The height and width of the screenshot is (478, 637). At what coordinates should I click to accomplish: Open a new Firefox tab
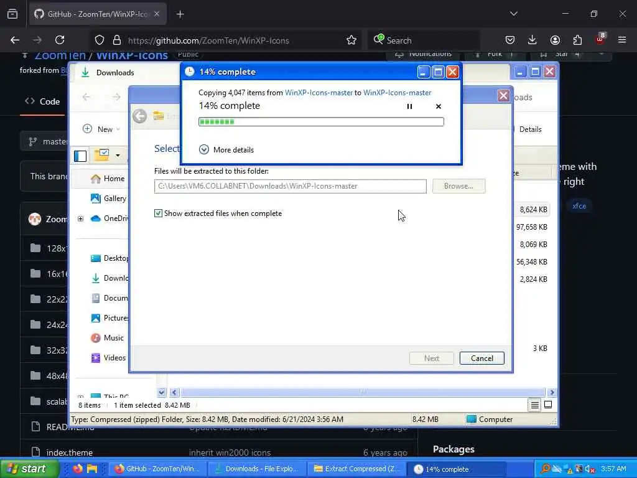(x=180, y=14)
